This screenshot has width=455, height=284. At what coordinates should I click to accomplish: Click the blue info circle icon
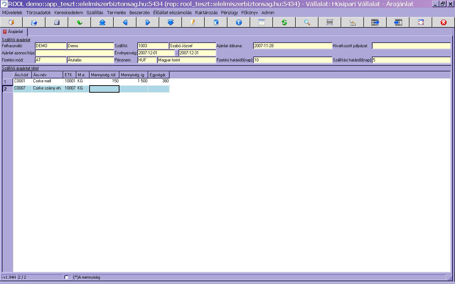coord(239,22)
